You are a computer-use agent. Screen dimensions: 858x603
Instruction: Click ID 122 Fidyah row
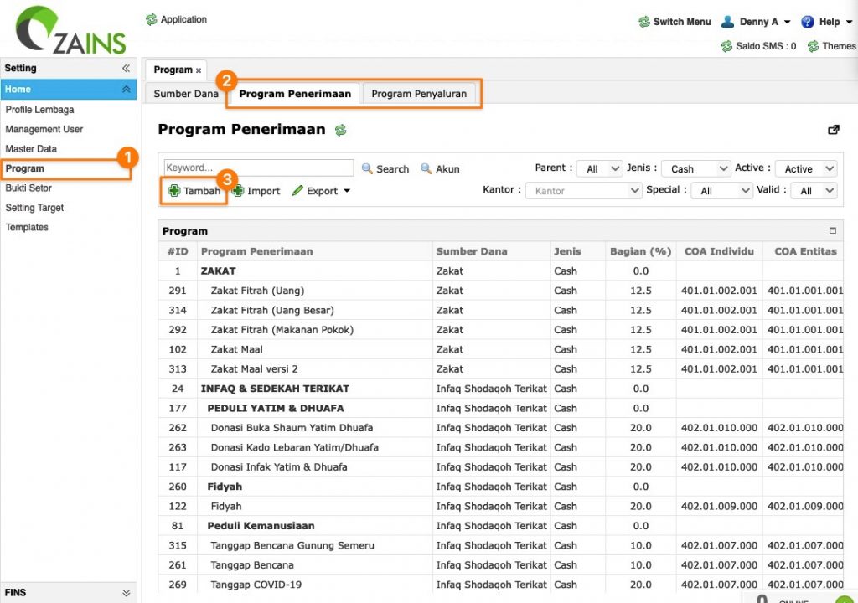[500, 506]
